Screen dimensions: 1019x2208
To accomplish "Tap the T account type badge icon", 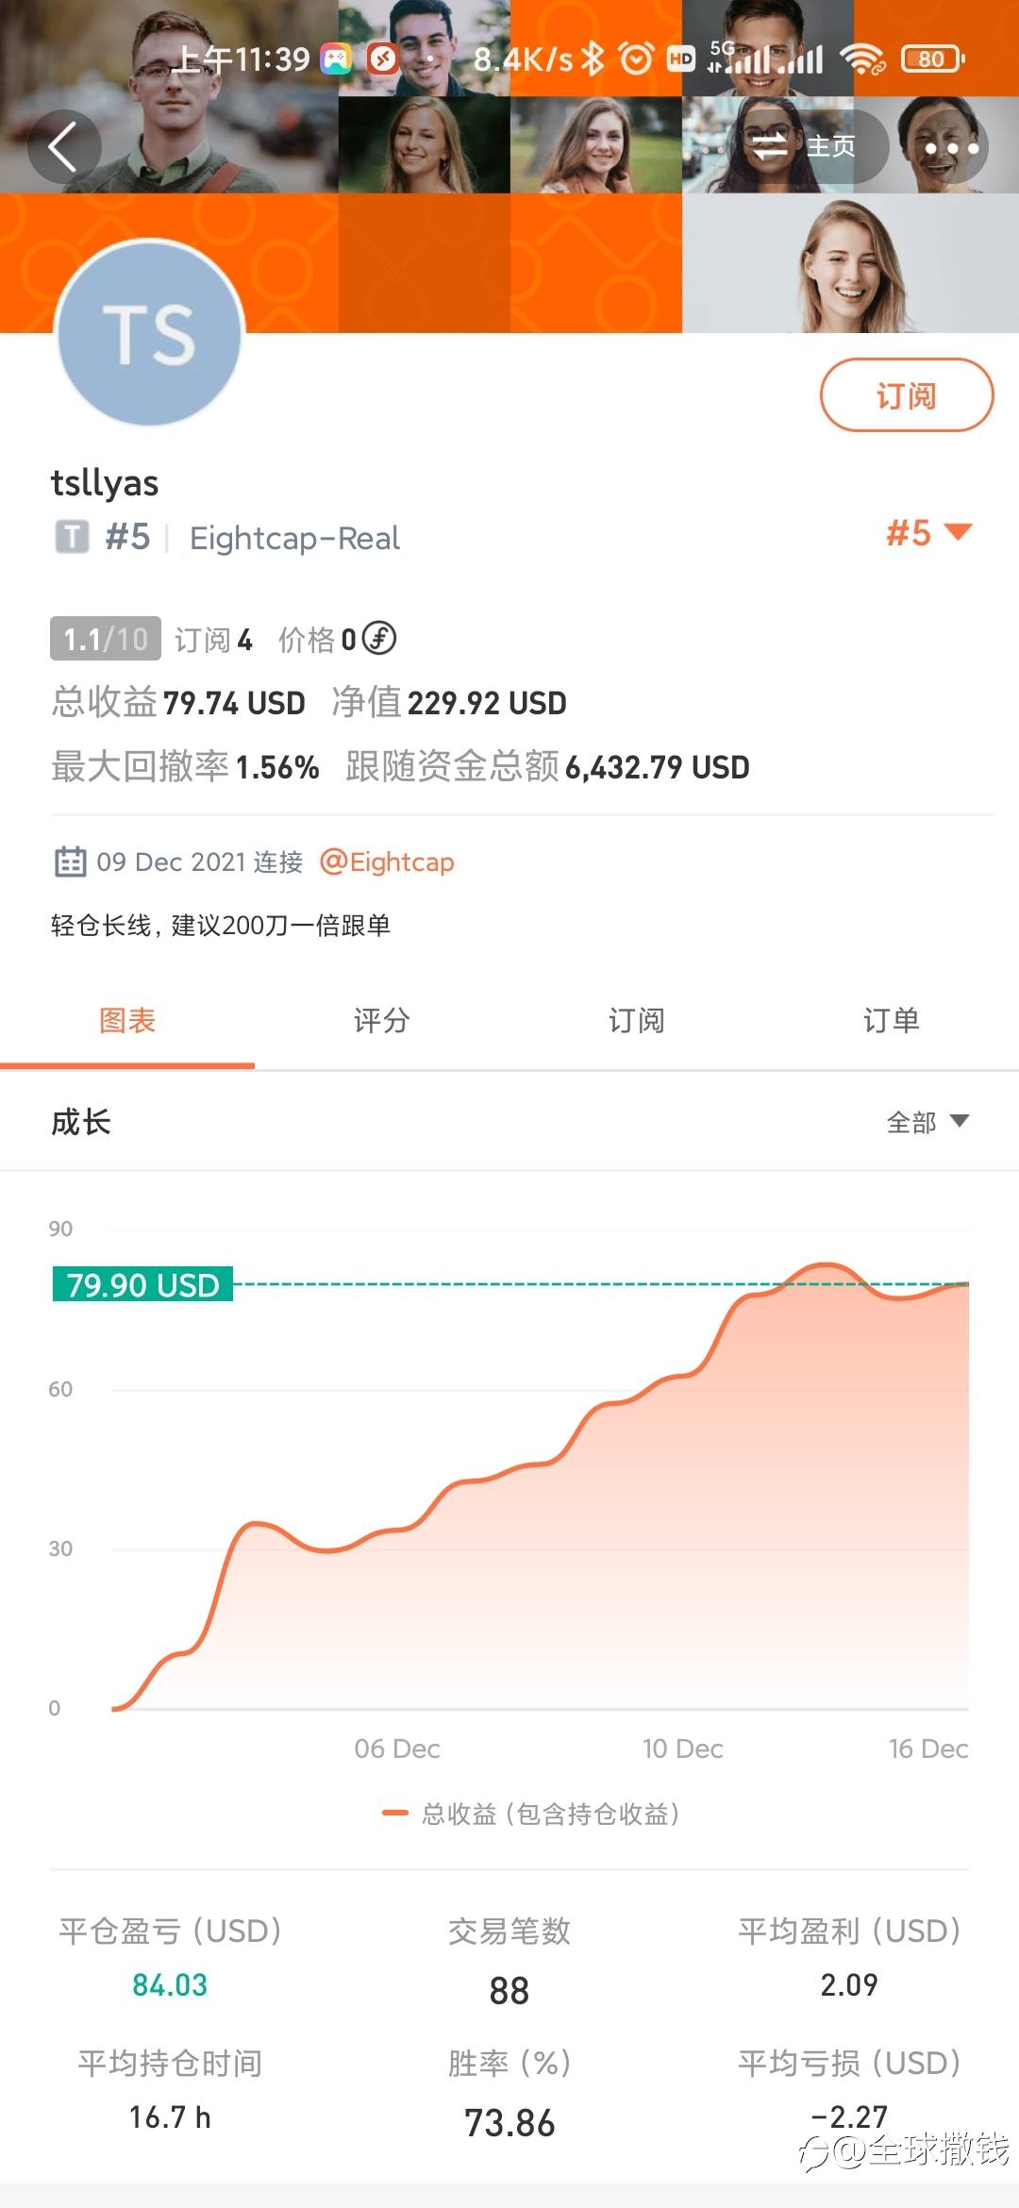I will click(72, 537).
